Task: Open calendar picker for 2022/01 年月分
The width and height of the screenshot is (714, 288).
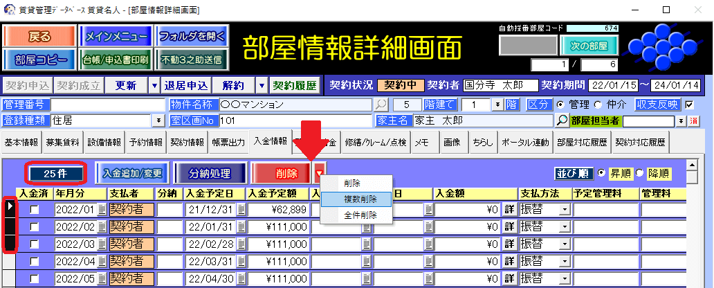Action: pyautogui.click(x=101, y=208)
